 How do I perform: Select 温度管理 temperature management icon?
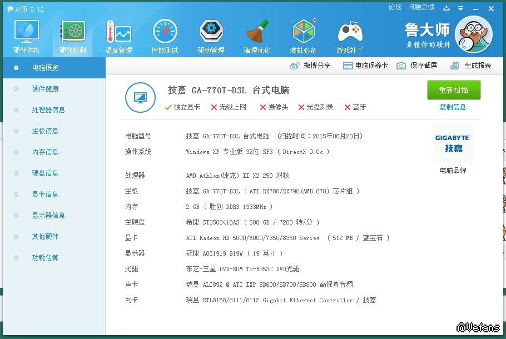(x=118, y=32)
